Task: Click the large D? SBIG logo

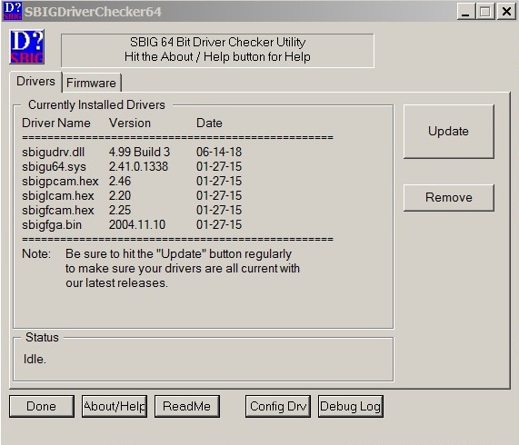Action: (27, 47)
